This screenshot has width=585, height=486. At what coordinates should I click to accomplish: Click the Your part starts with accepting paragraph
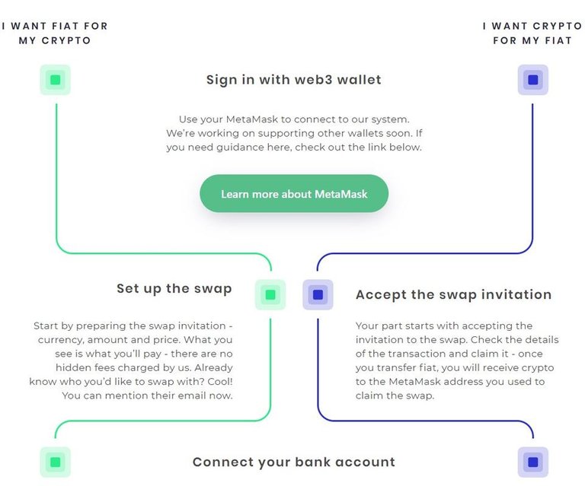457,361
